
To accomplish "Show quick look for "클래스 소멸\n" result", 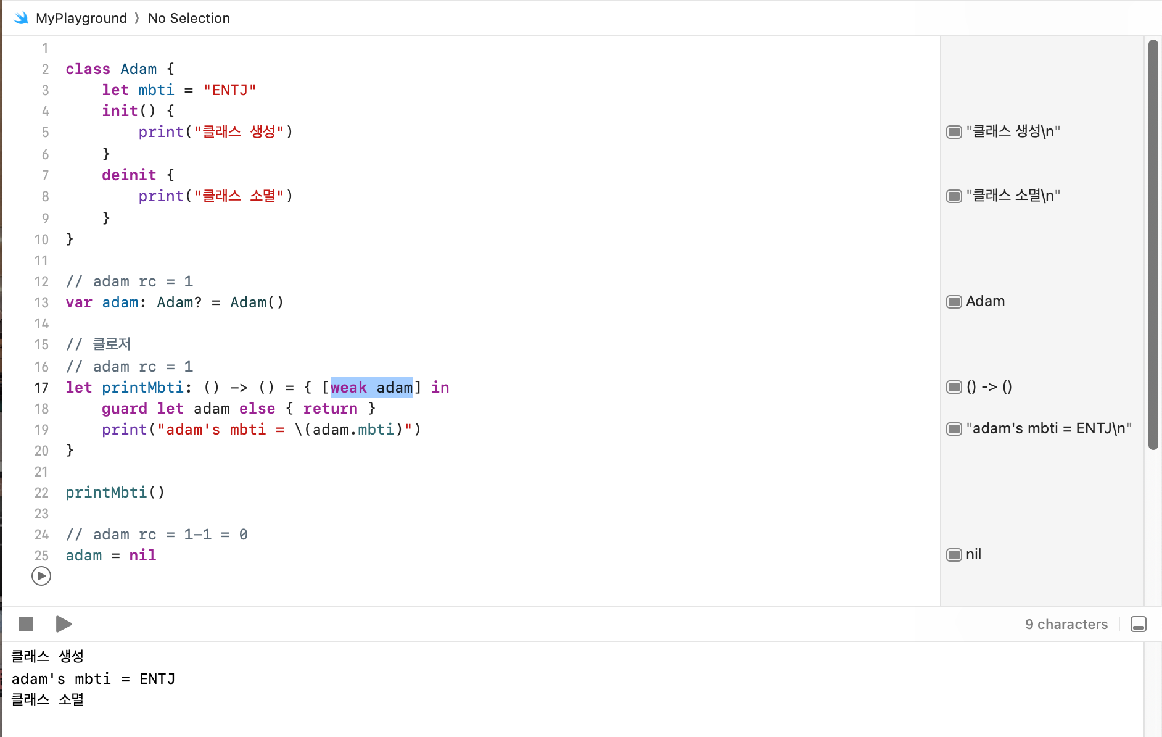I will [954, 196].
